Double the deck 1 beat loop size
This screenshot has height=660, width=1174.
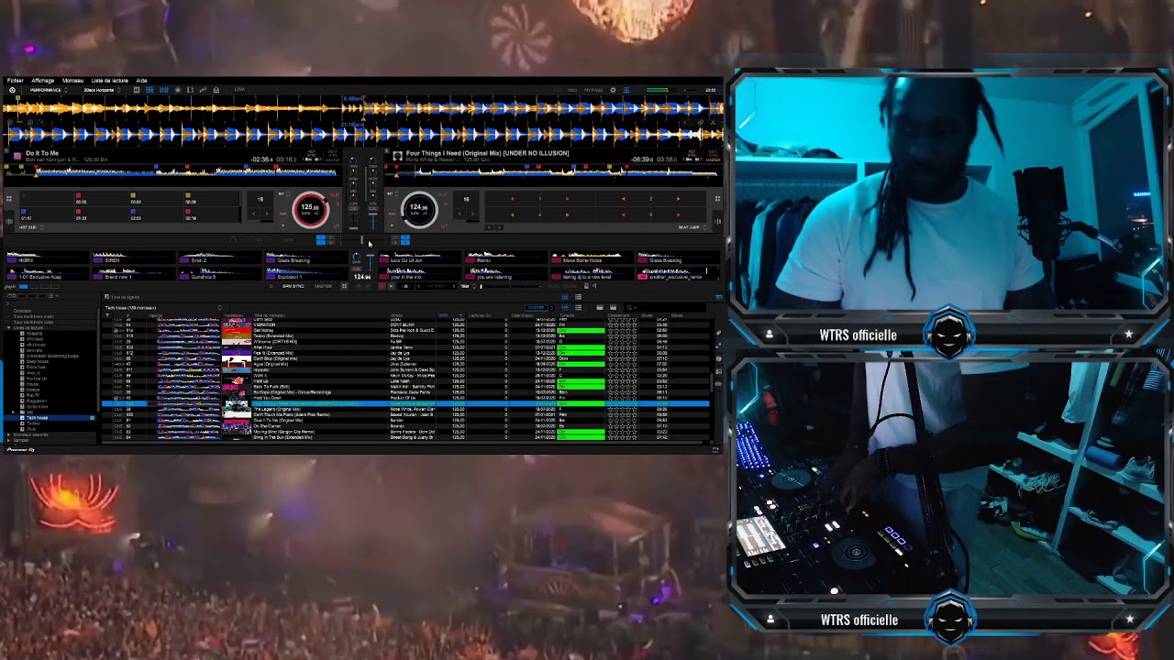point(267,214)
